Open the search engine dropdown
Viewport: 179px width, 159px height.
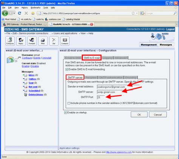pyautogui.click(x=145, y=13)
